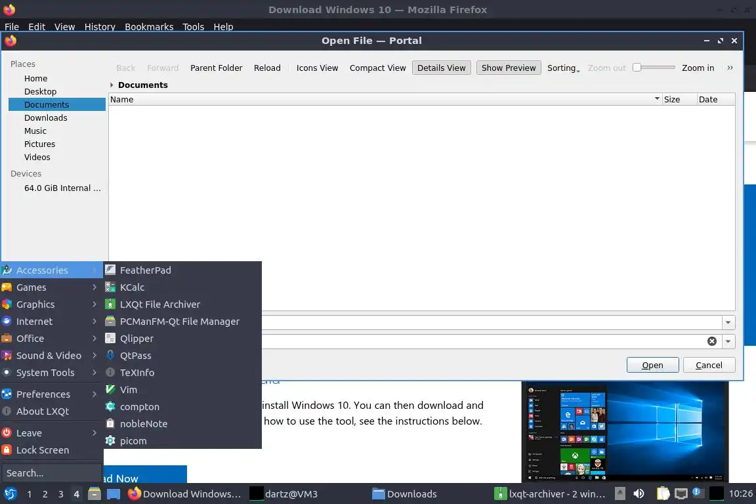Click the Date column header

[715, 99]
